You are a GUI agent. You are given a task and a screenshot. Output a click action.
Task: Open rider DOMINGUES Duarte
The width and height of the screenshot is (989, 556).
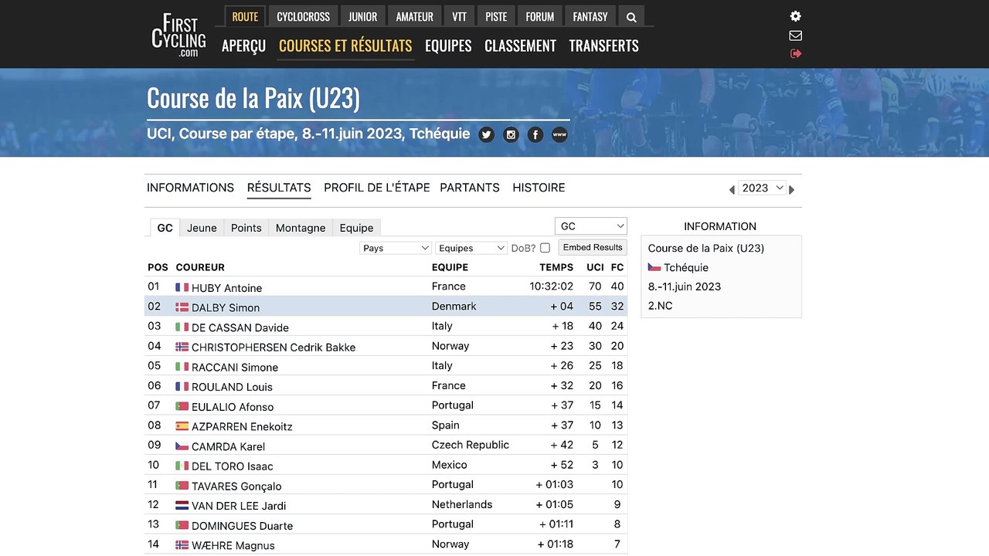coord(242,525)
